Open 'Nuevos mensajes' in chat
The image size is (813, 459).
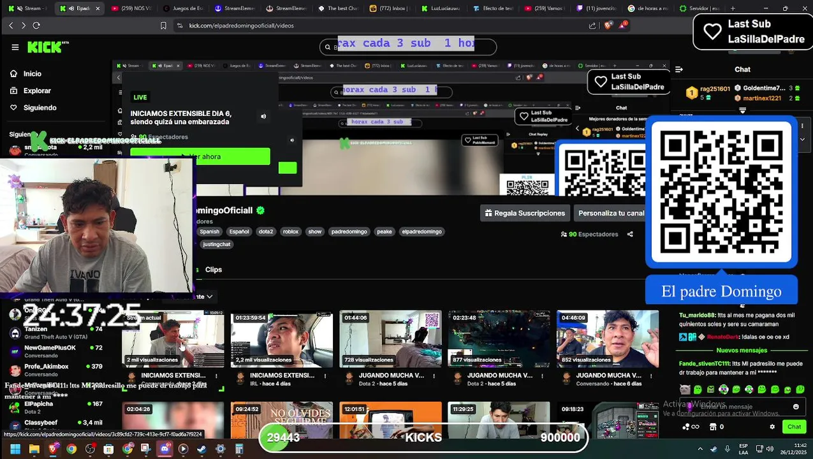(x=742, y=350)
